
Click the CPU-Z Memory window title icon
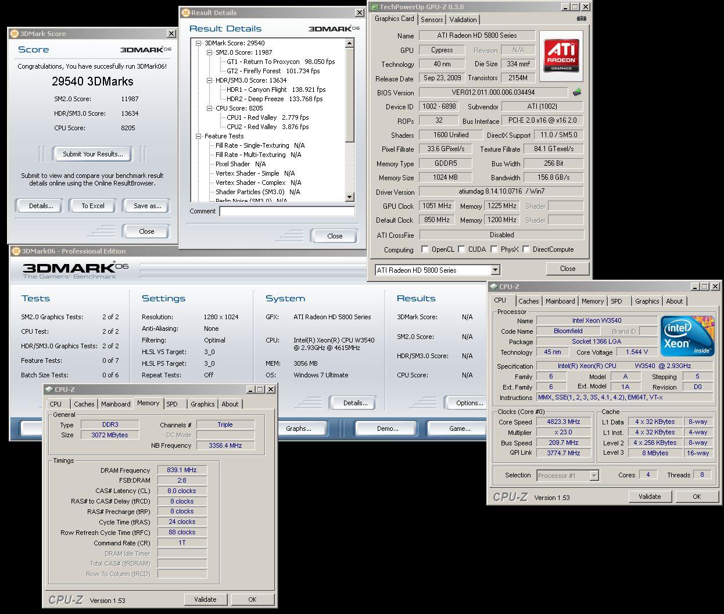(49, 390)
